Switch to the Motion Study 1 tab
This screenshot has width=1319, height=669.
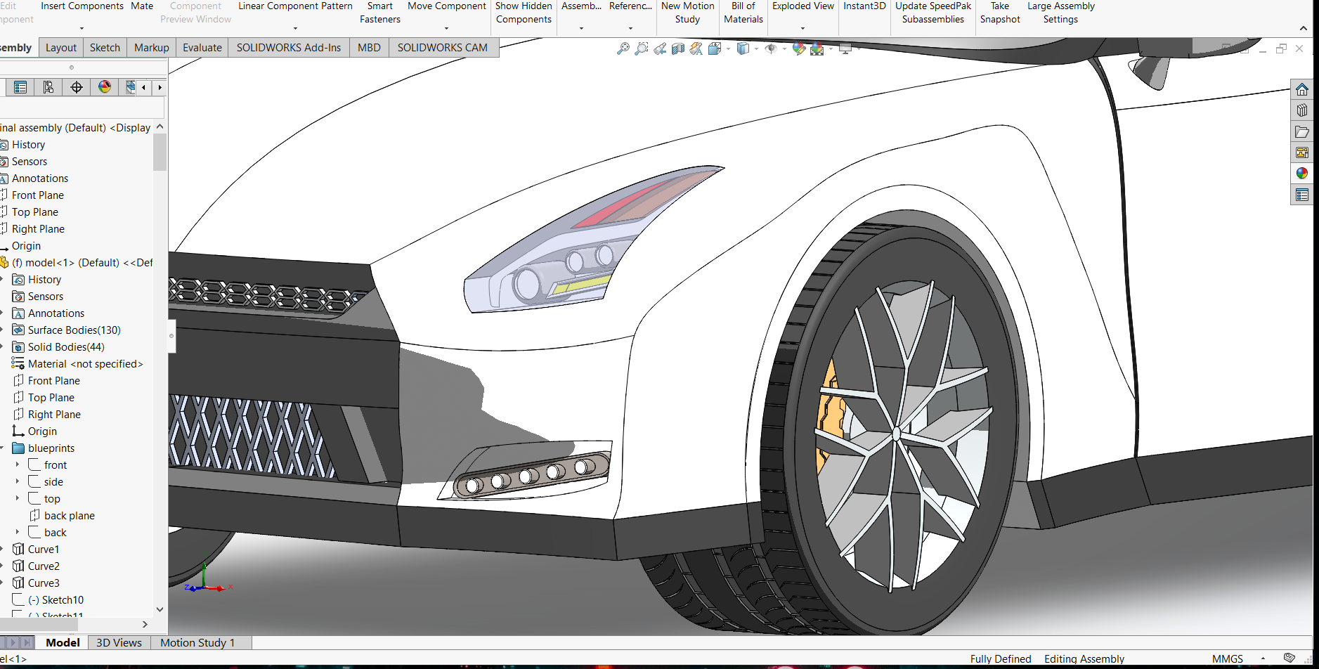[x=198, y=642]
